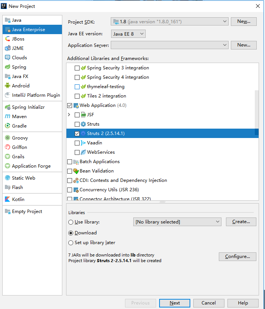Check Batch Applications checkbox

70,162
